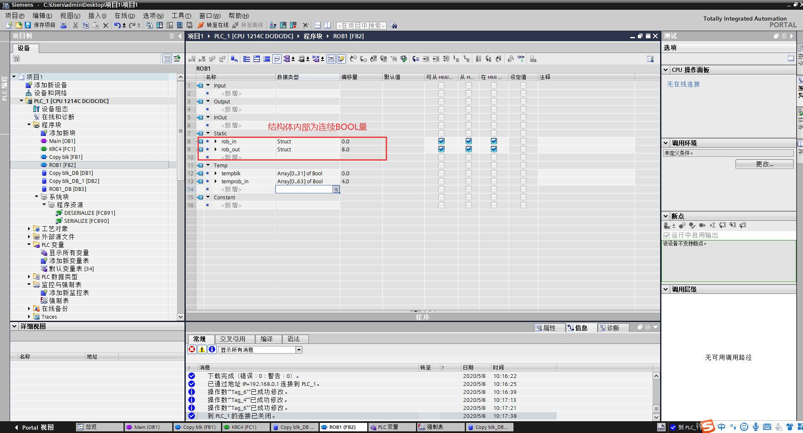The height and width of the screenshot is (433, 803).
Task: Click the Open project folder icon
Action: (18, 25)
